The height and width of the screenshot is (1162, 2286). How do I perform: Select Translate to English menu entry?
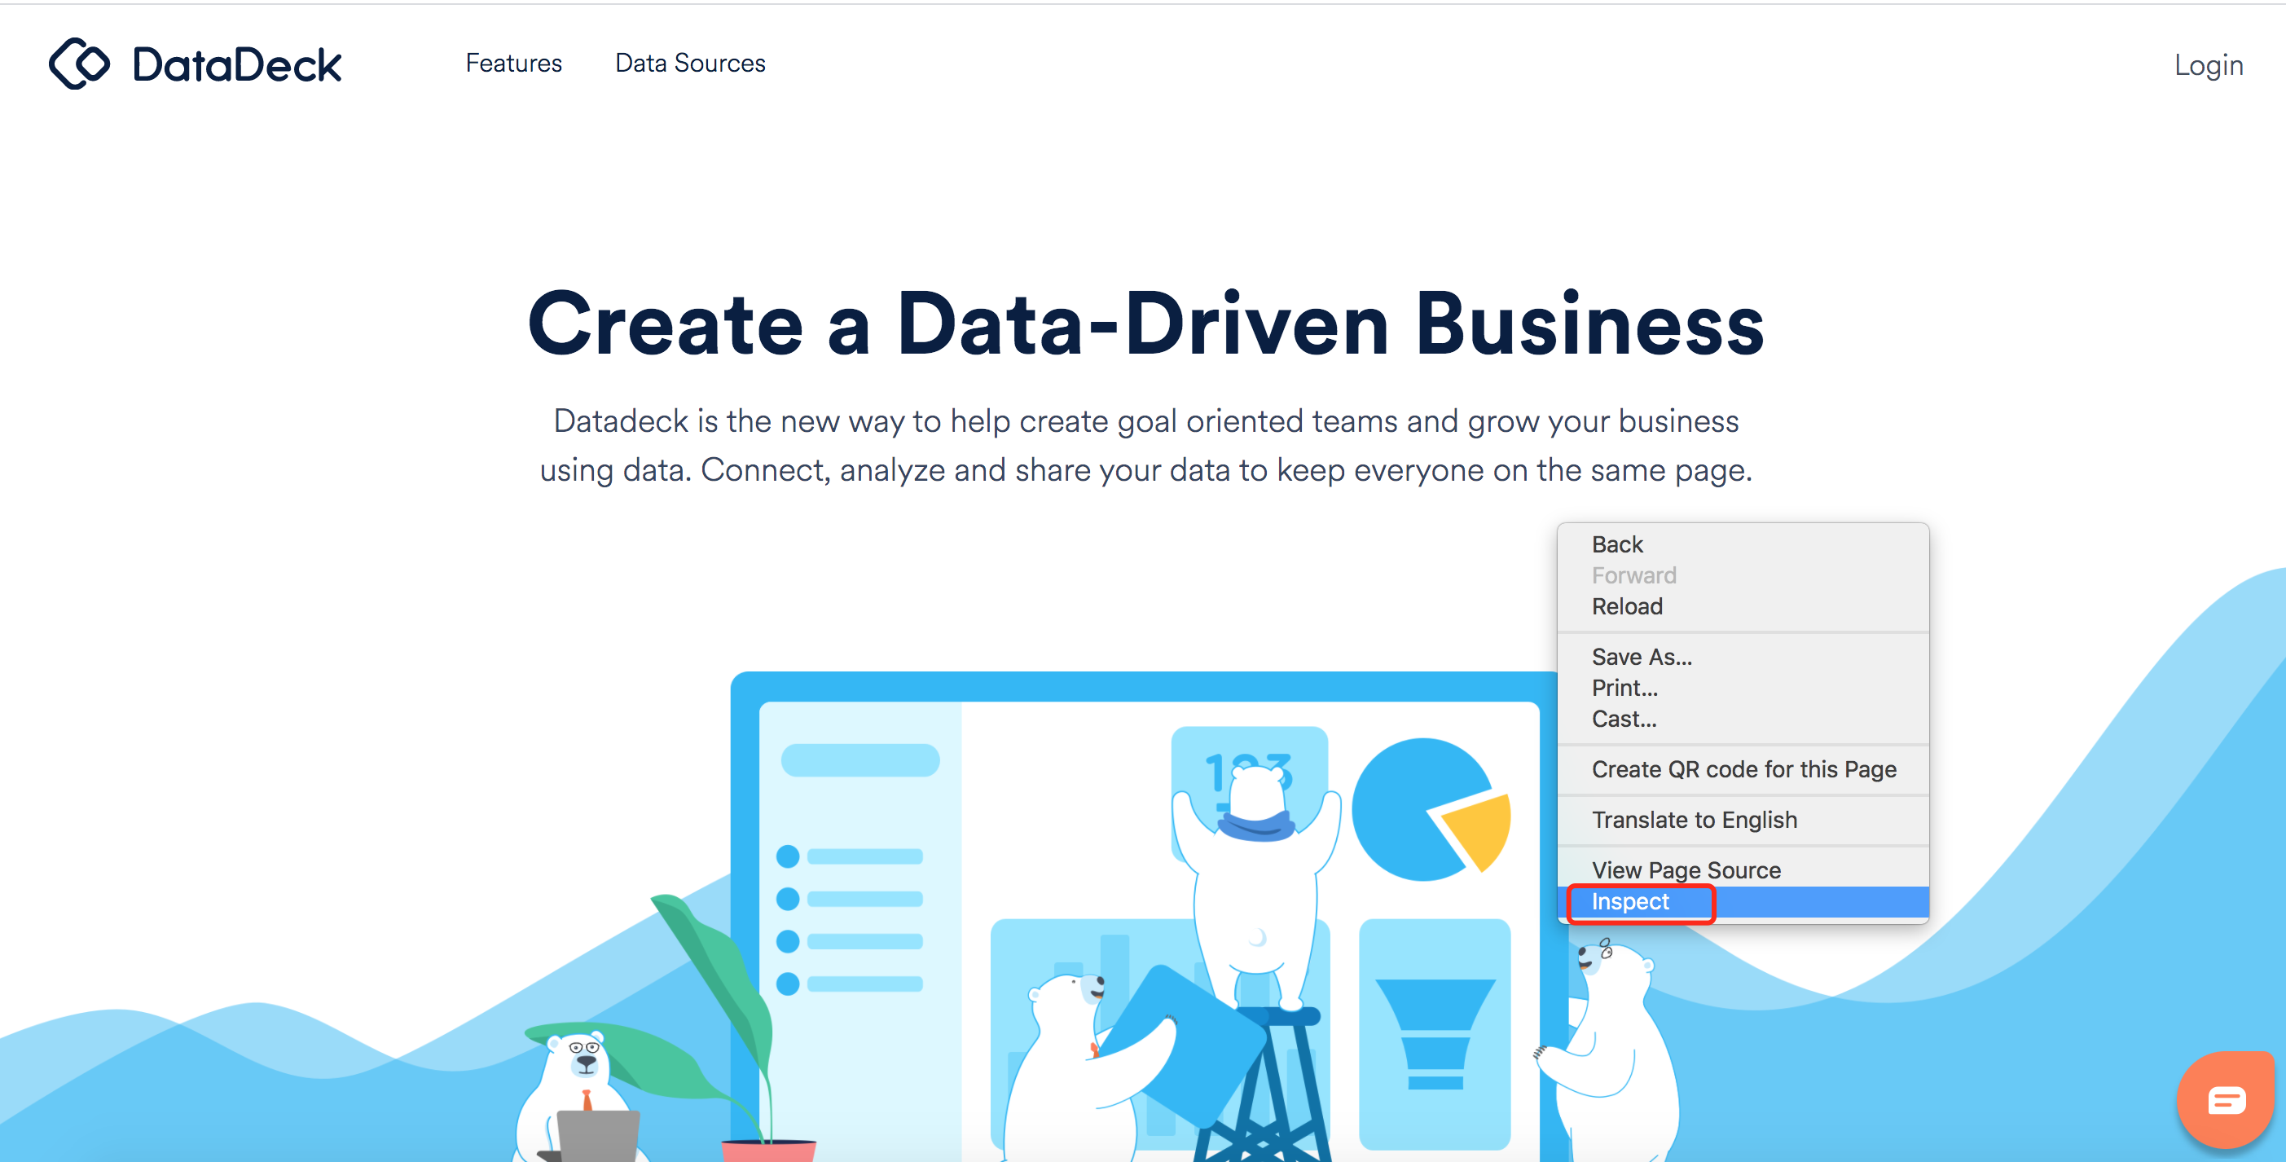click(x=1743, y=821)
